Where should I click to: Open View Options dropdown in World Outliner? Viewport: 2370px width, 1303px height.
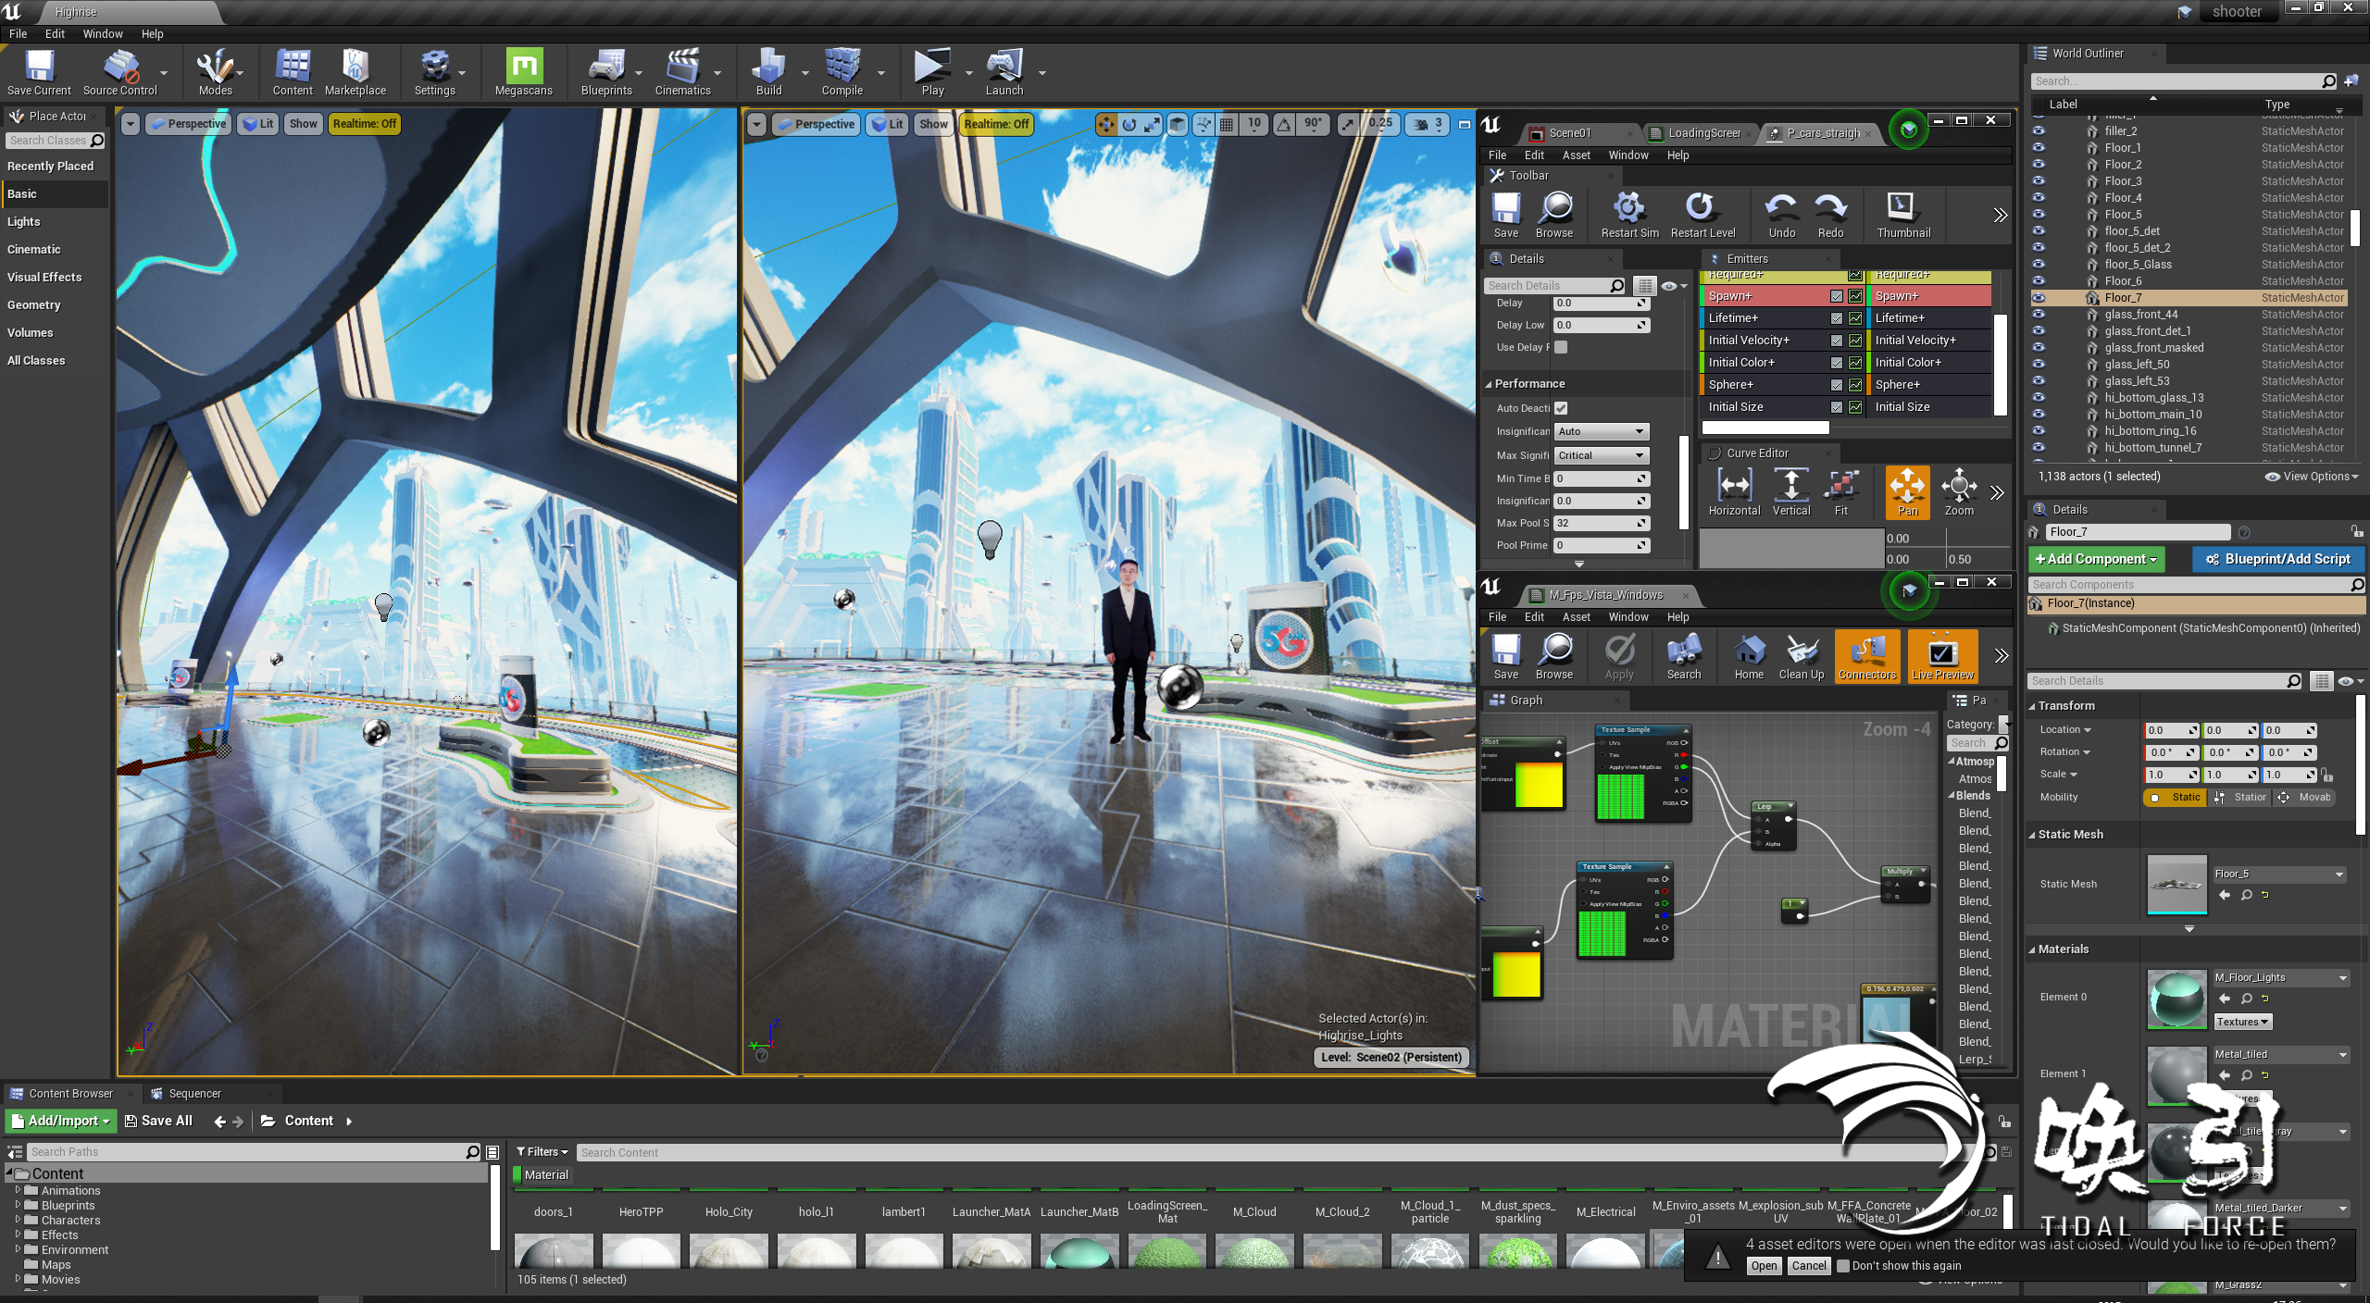tap(2312, 477)
